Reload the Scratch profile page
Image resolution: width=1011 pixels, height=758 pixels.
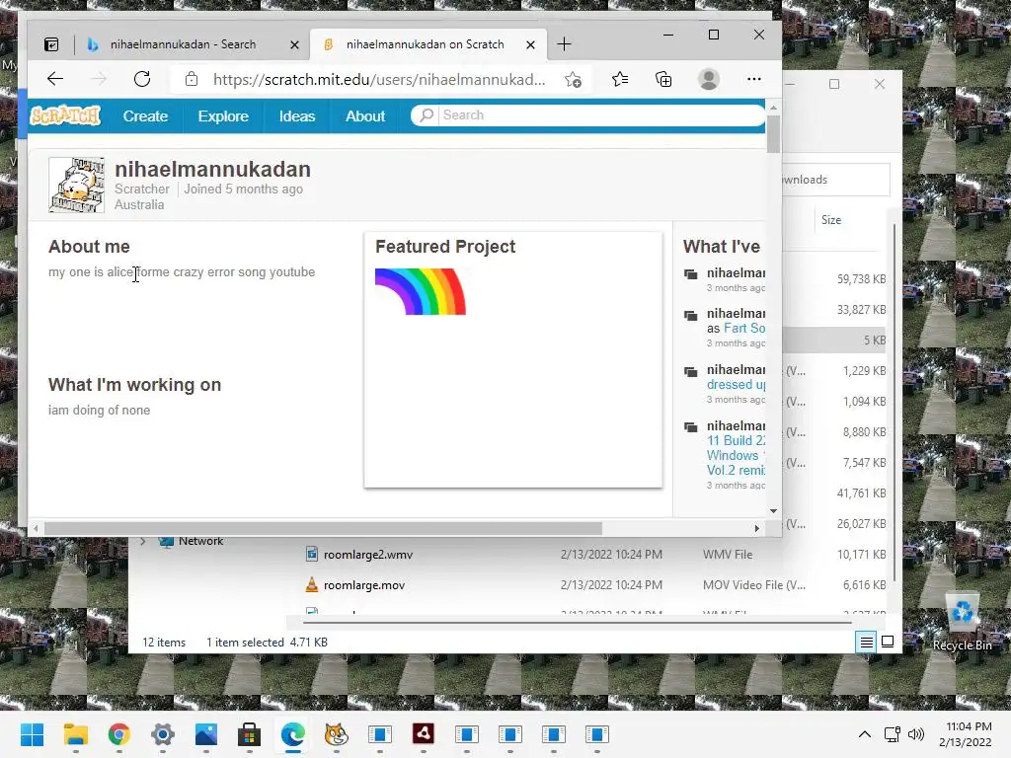(142, 79)
